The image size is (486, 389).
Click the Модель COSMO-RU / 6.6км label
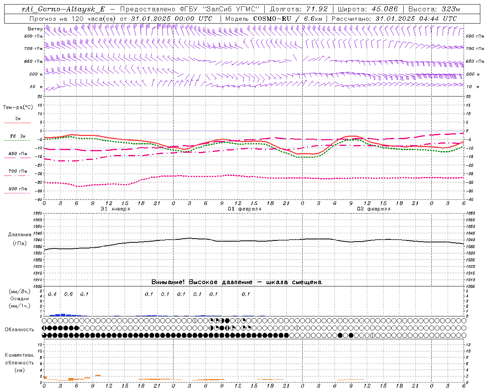click(x=273, y=19)
